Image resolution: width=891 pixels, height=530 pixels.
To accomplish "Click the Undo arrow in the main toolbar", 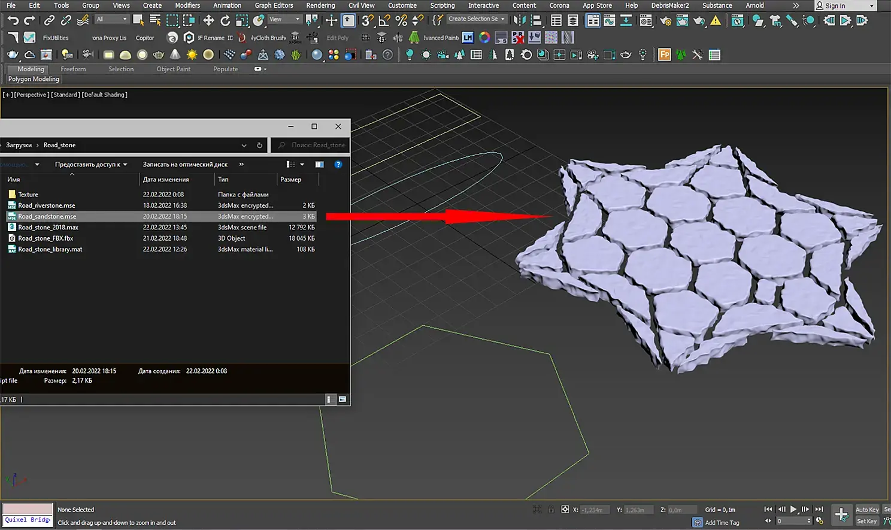I will click(13, 21).
